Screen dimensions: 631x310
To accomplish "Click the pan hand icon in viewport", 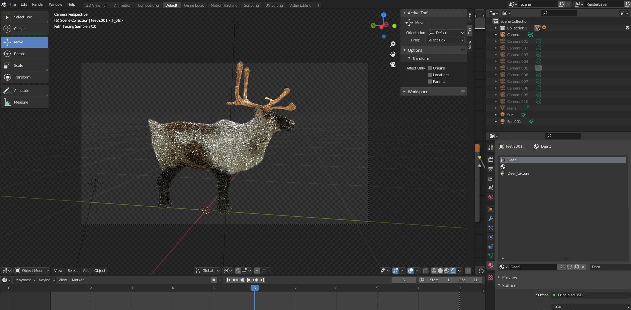I will [393, 54].
